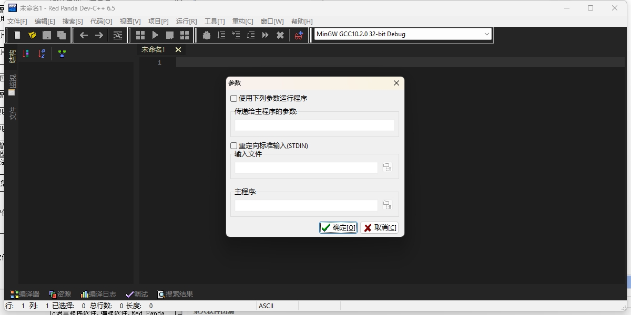631x315 pixels.
Task: Select the 文件 side panel tab
Action: click(12, 113)
